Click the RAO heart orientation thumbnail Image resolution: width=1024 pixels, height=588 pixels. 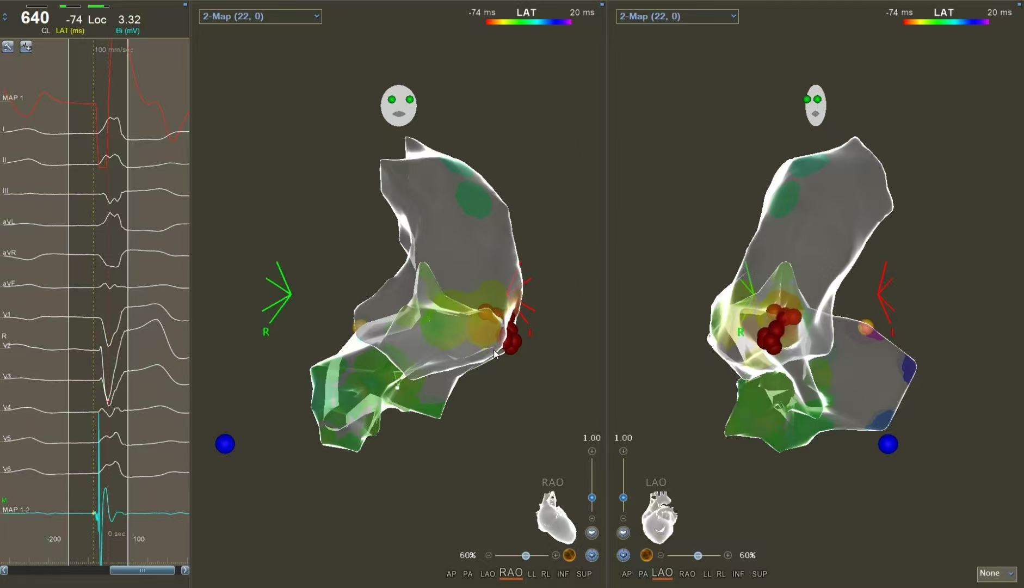[x=556, y=517]
